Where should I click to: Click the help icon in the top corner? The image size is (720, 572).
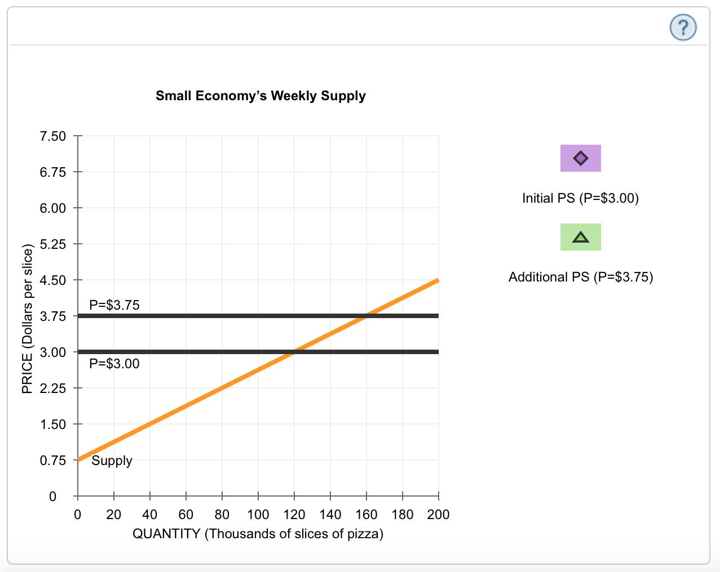coord(683,26)
